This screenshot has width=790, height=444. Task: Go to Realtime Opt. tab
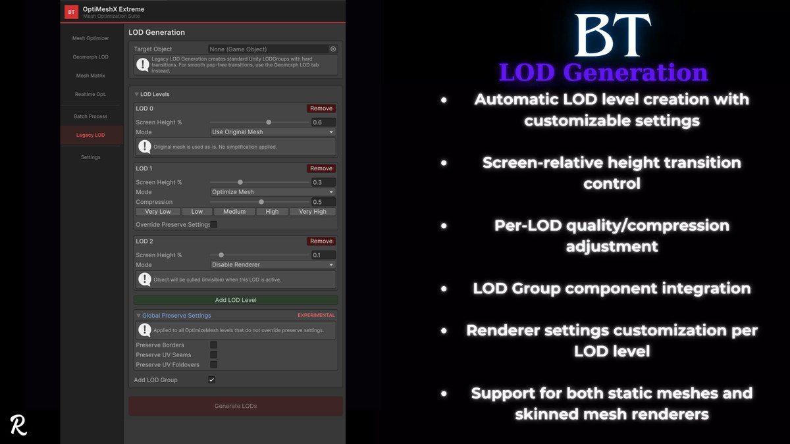(x=91, y=94)
